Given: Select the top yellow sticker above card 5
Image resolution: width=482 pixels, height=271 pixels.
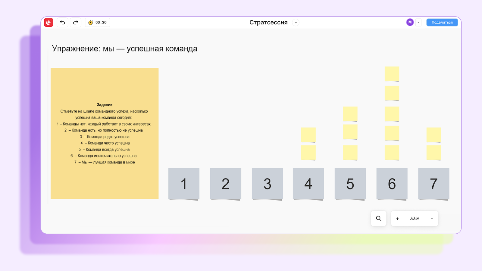Looking at the screenshot, I should point(350,114).
